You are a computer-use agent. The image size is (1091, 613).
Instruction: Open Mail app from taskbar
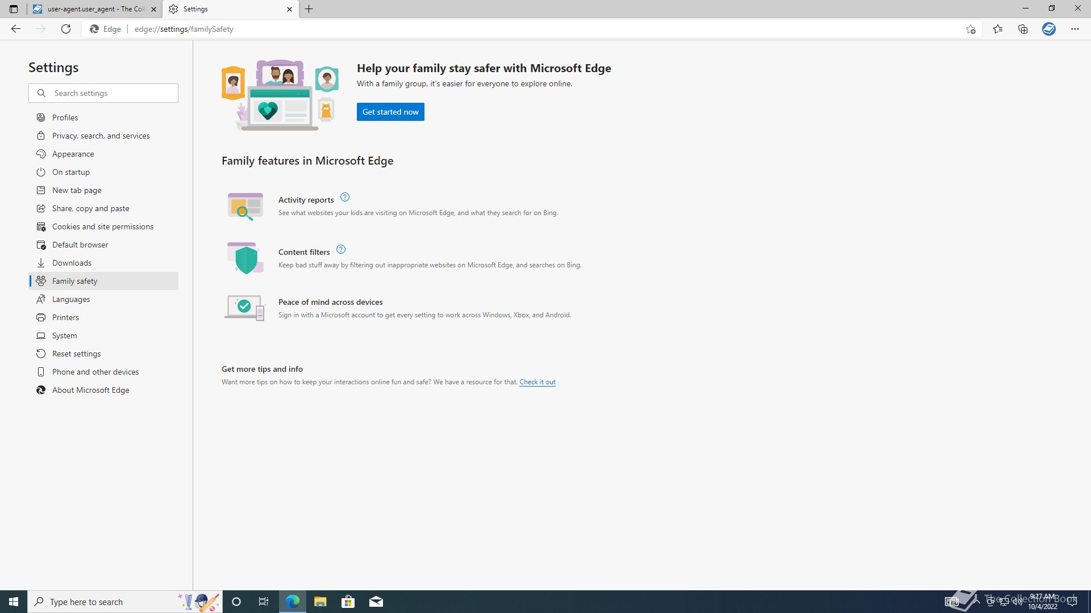pos(376,602)
